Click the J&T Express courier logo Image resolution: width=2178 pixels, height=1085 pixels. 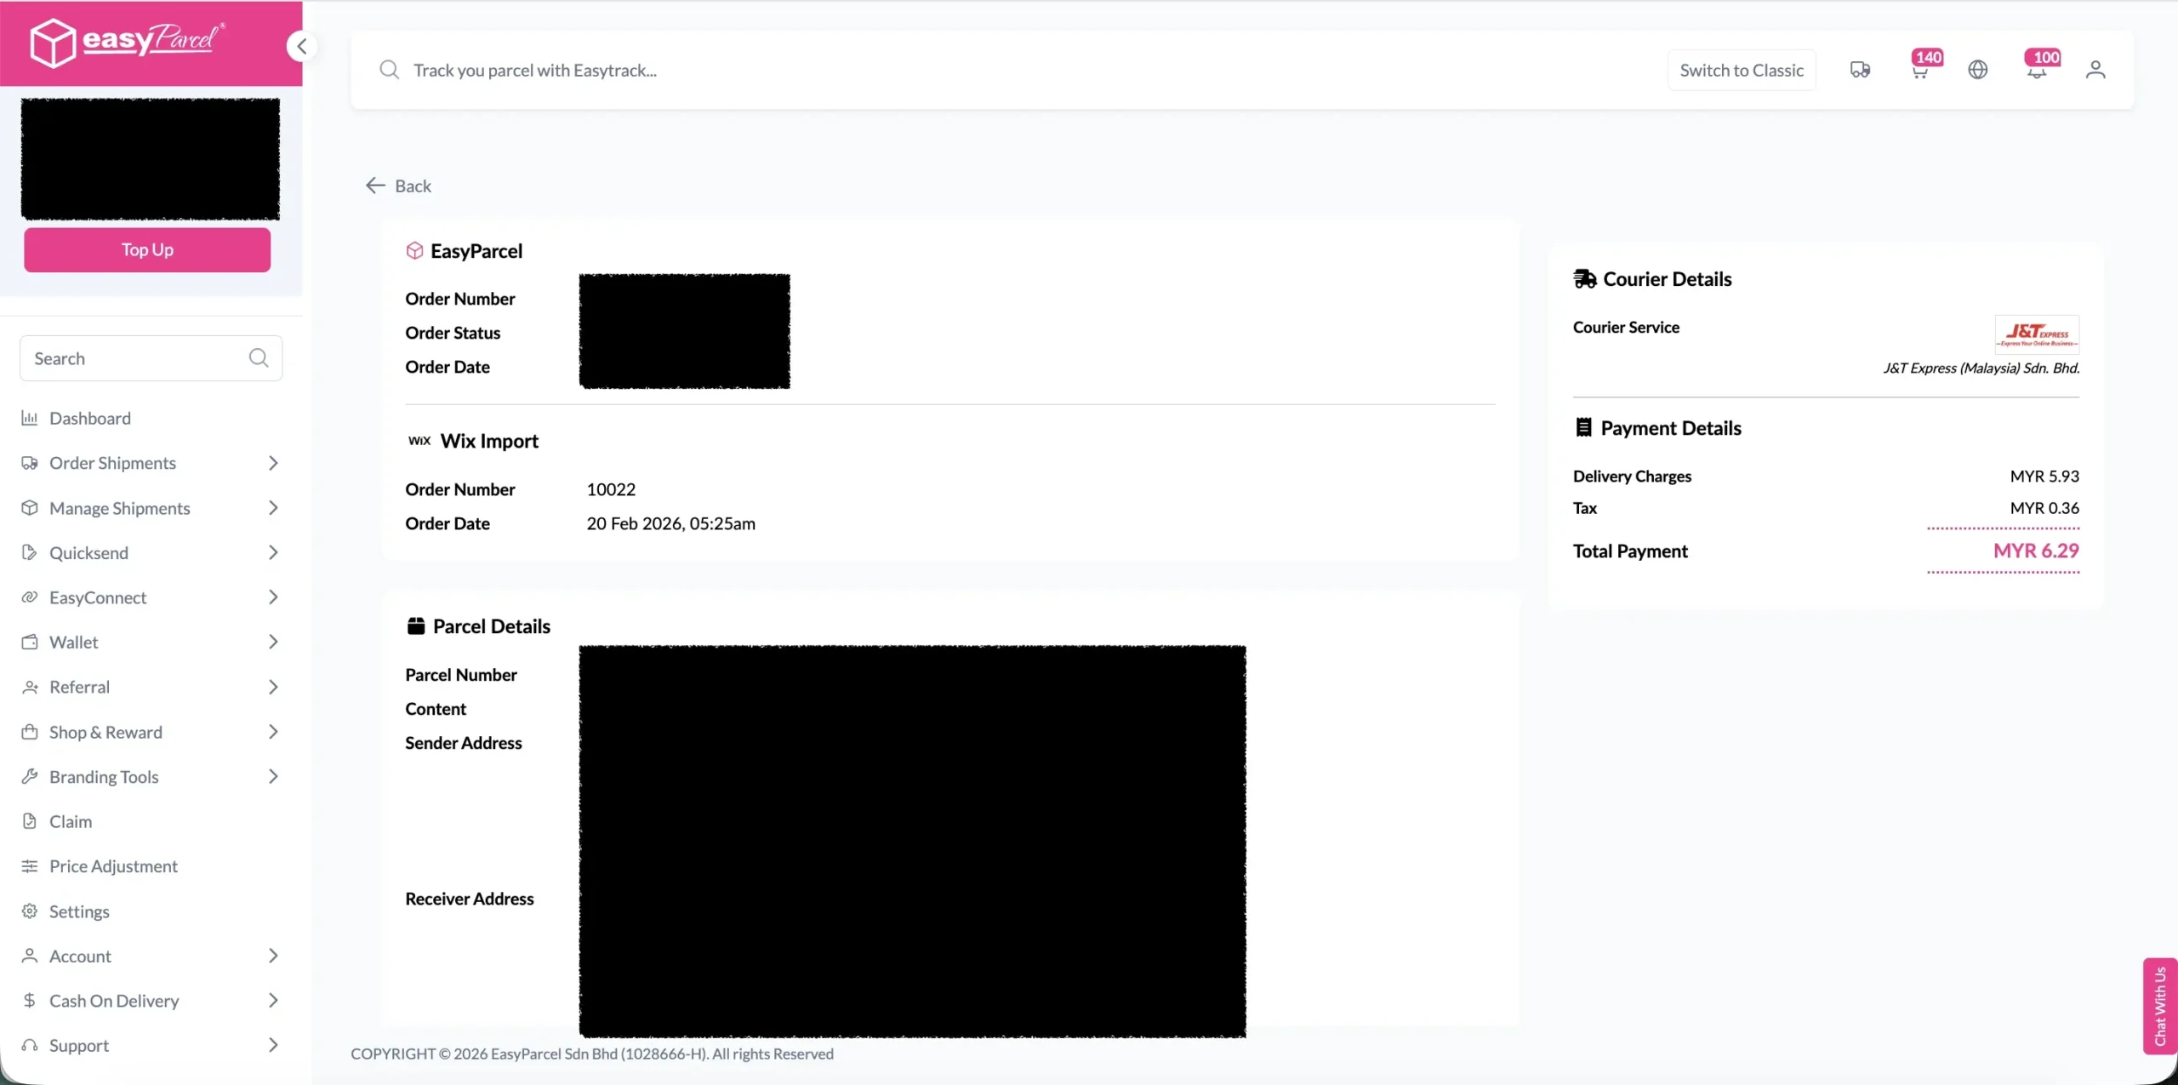pos(2037,334)
